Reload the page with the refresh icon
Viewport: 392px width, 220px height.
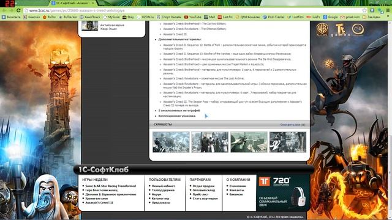pos(18,10)
